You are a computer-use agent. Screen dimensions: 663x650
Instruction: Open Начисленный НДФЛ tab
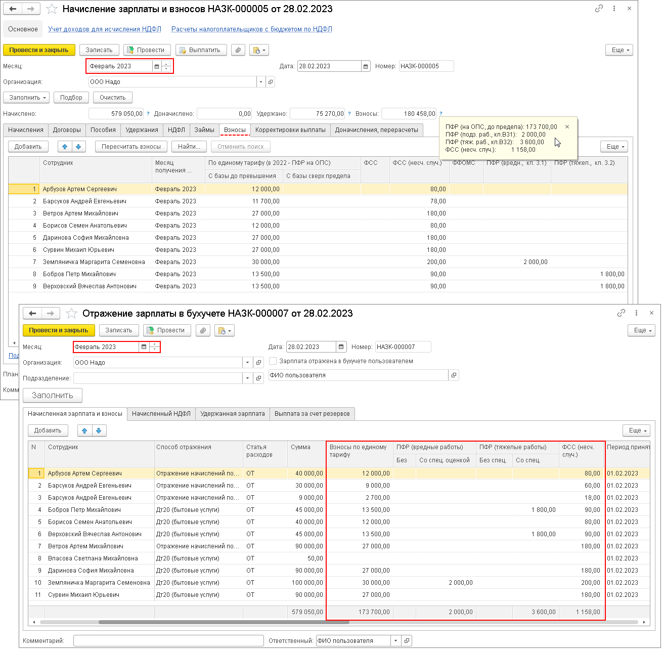(x=161, y=414)
